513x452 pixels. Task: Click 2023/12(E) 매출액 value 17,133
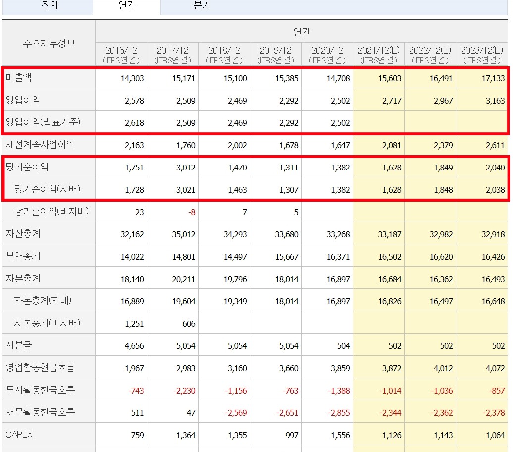493,78
